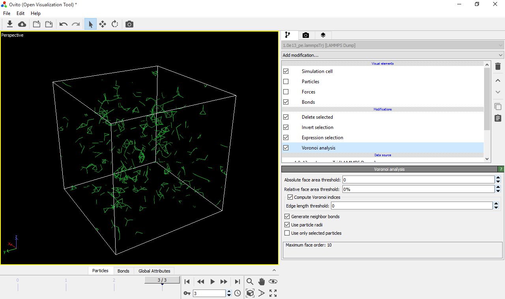
Task: Open the Add modification dropdown
Action: coord(393,55)
